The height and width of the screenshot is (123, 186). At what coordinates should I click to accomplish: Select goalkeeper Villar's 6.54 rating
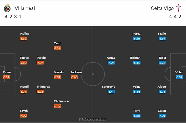179,77
